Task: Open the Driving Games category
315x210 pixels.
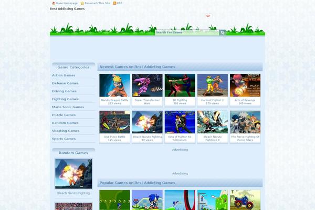Action: (64, 91)
